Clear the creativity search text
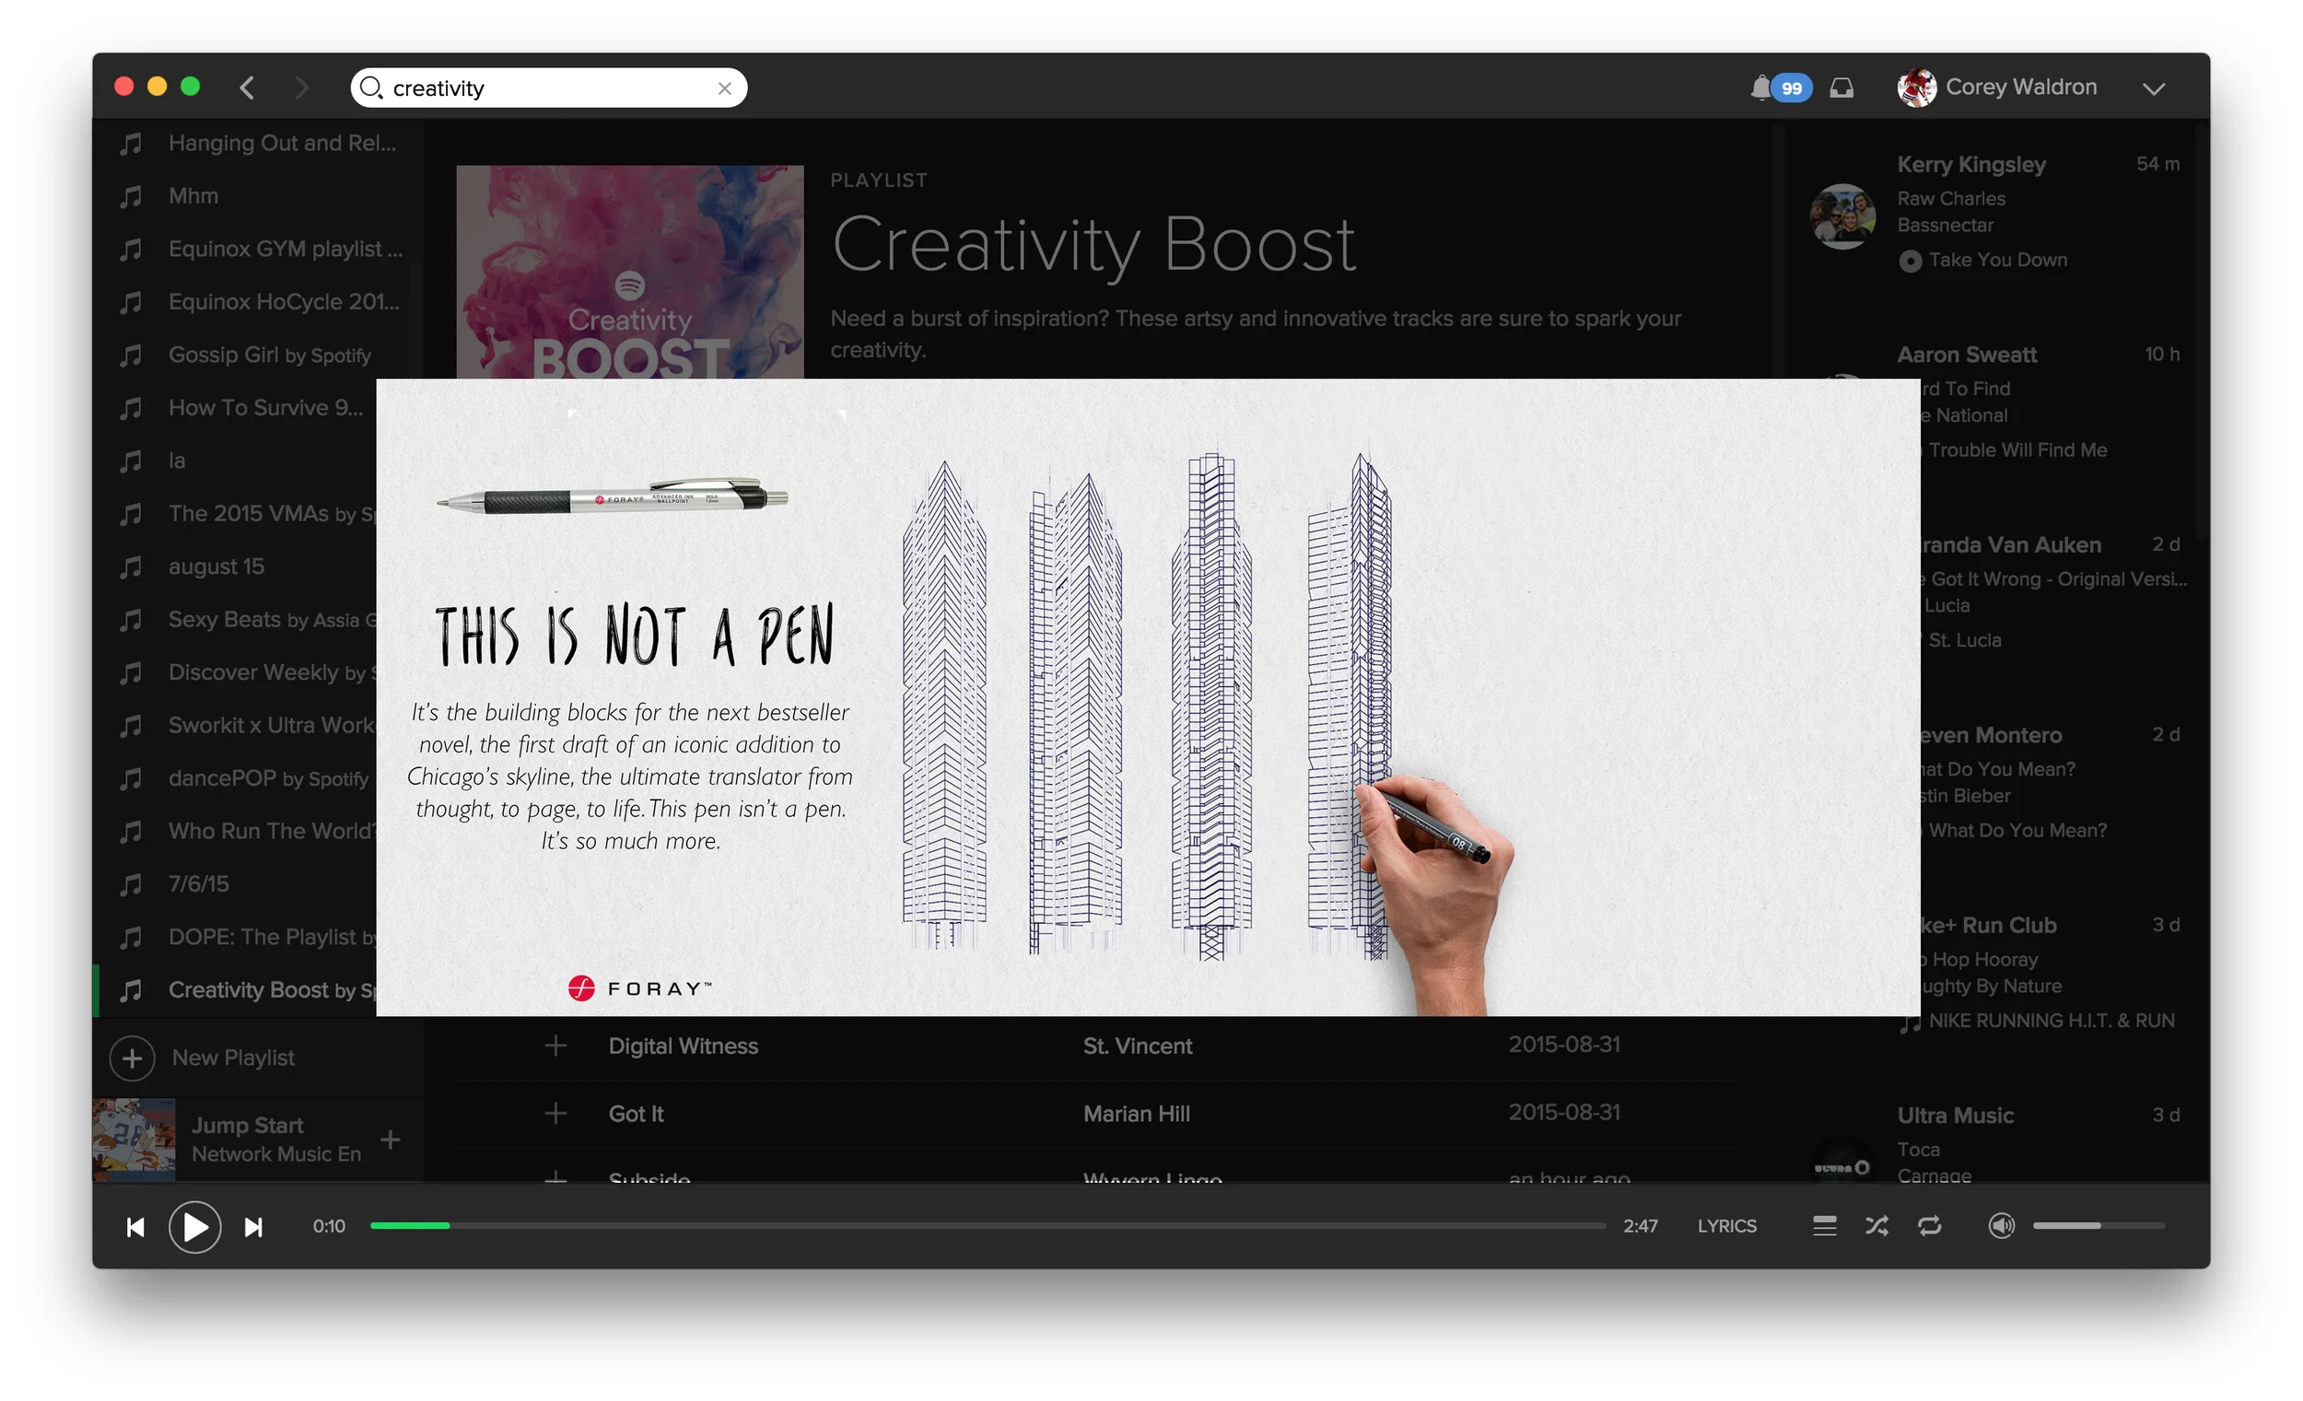The height and width of the screenshot is (1401, 2303). tap(724, 88)
